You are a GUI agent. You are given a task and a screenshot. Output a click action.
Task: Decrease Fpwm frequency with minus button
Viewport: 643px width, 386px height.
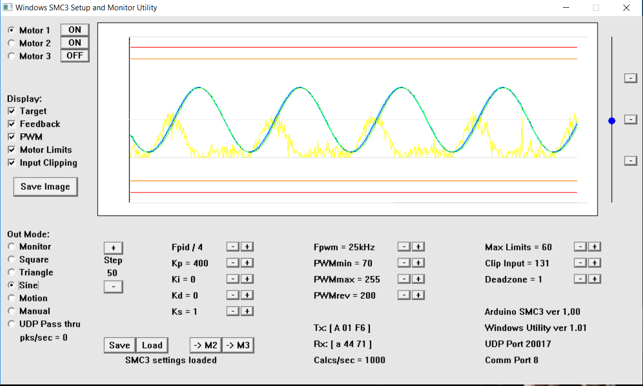pos(403,246)
